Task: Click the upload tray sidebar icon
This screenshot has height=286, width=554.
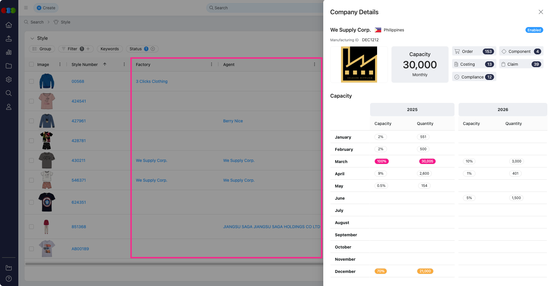Action: (x=9, y=39)
